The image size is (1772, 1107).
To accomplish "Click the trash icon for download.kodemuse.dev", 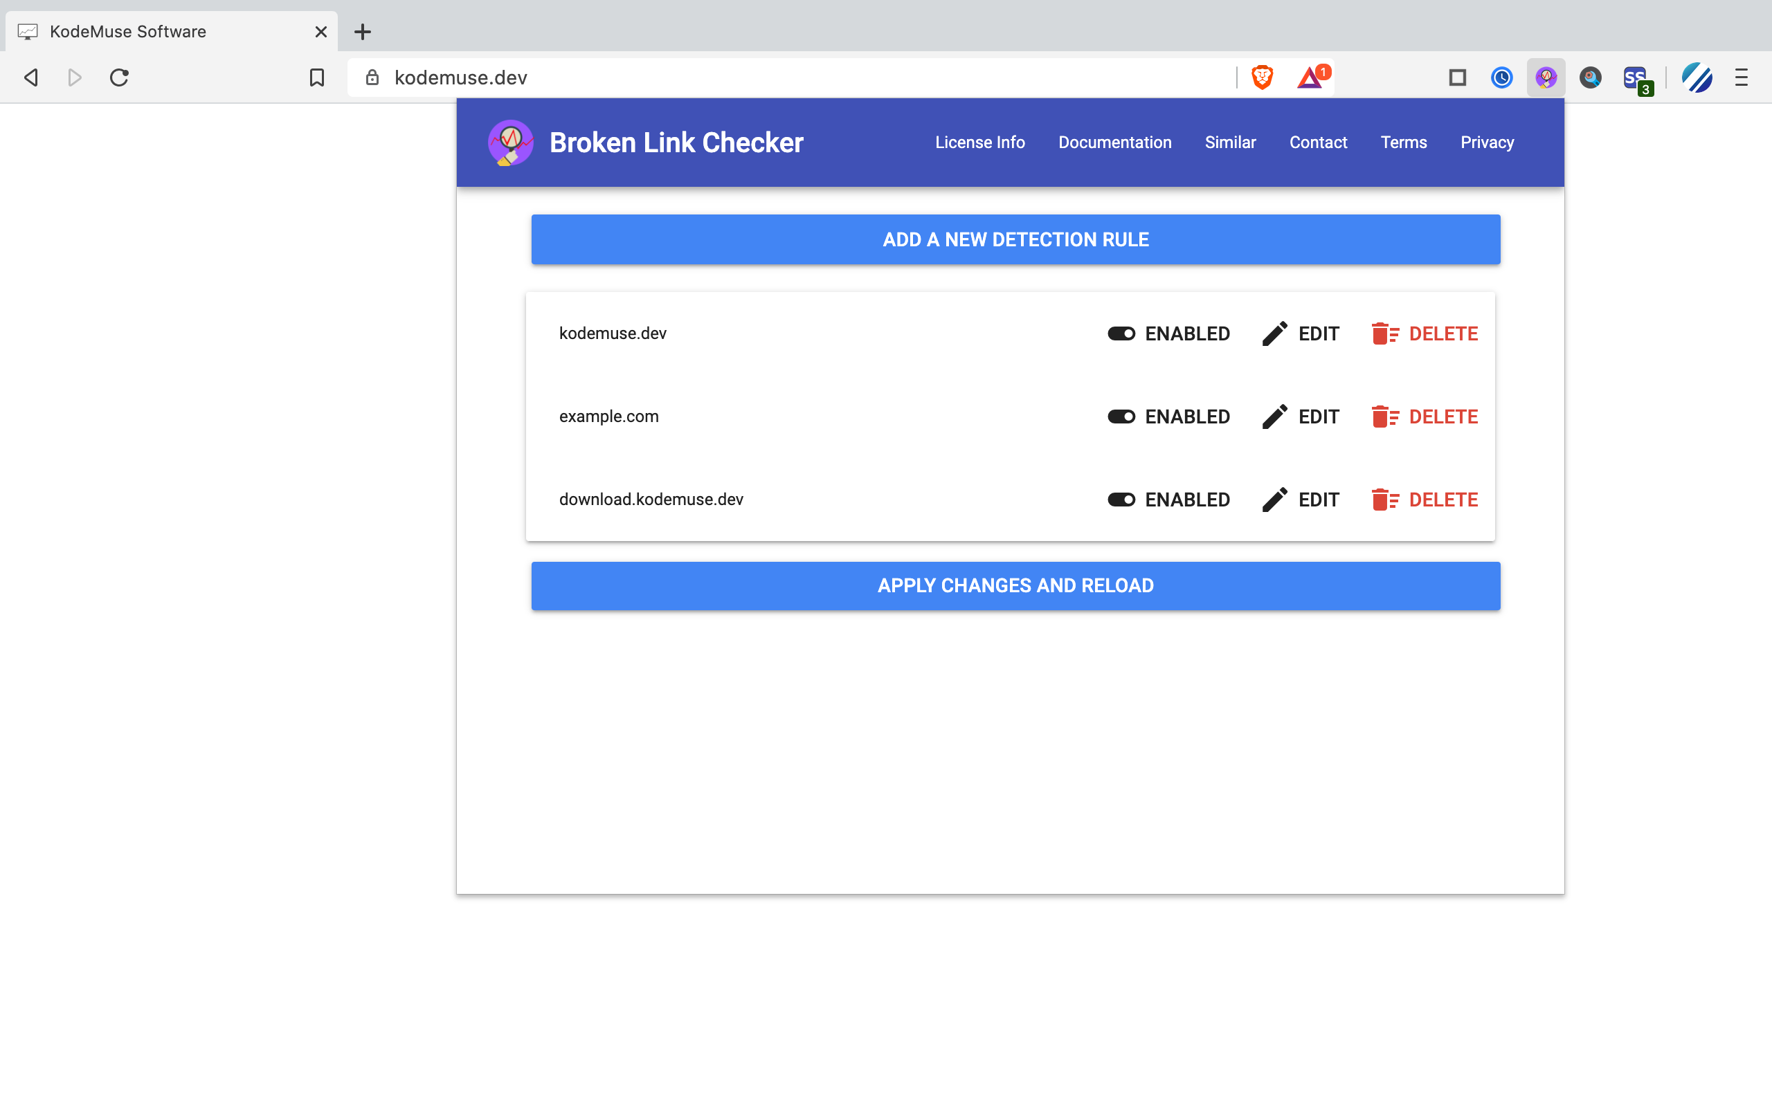I will click(x=1384, y=500).
